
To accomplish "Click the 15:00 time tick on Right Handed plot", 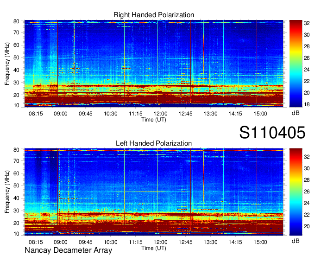I will [x=260, y=114].
